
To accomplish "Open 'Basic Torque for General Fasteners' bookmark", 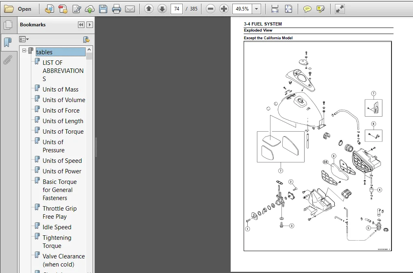I will click(60, 190).
